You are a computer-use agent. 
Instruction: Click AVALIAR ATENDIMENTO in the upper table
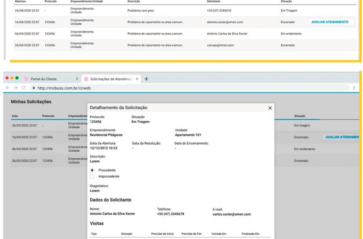pyautogui.click(x=331, y=22)
